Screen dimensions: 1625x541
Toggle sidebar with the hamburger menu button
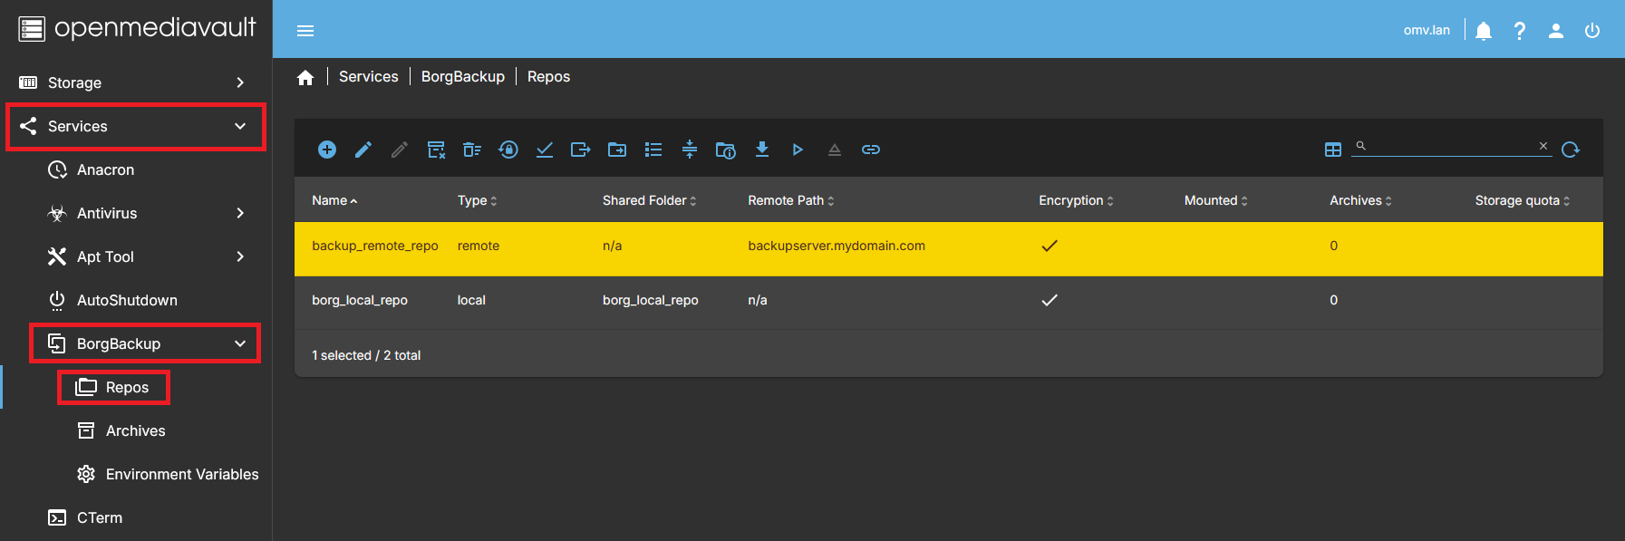(305, 31)
